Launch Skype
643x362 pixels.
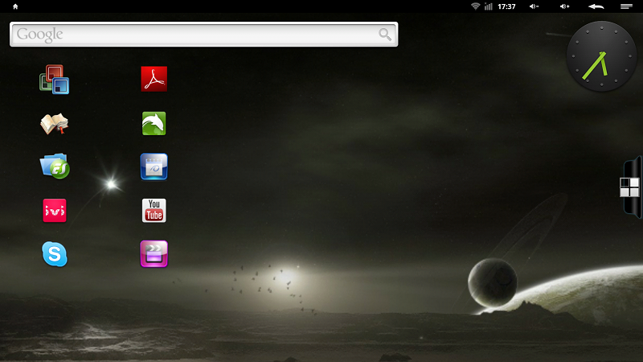tap(55, 254)
